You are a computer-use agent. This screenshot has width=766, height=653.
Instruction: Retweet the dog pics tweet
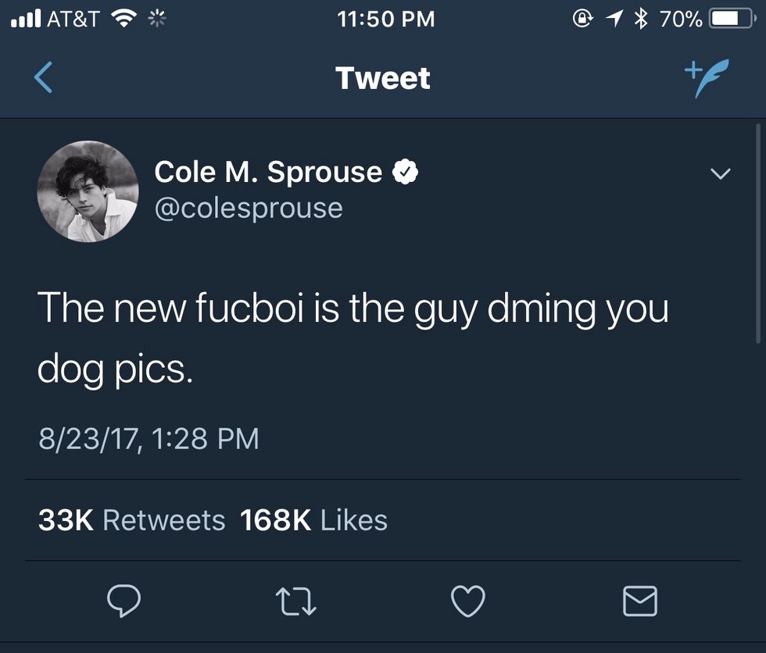[x=297, y=601]
